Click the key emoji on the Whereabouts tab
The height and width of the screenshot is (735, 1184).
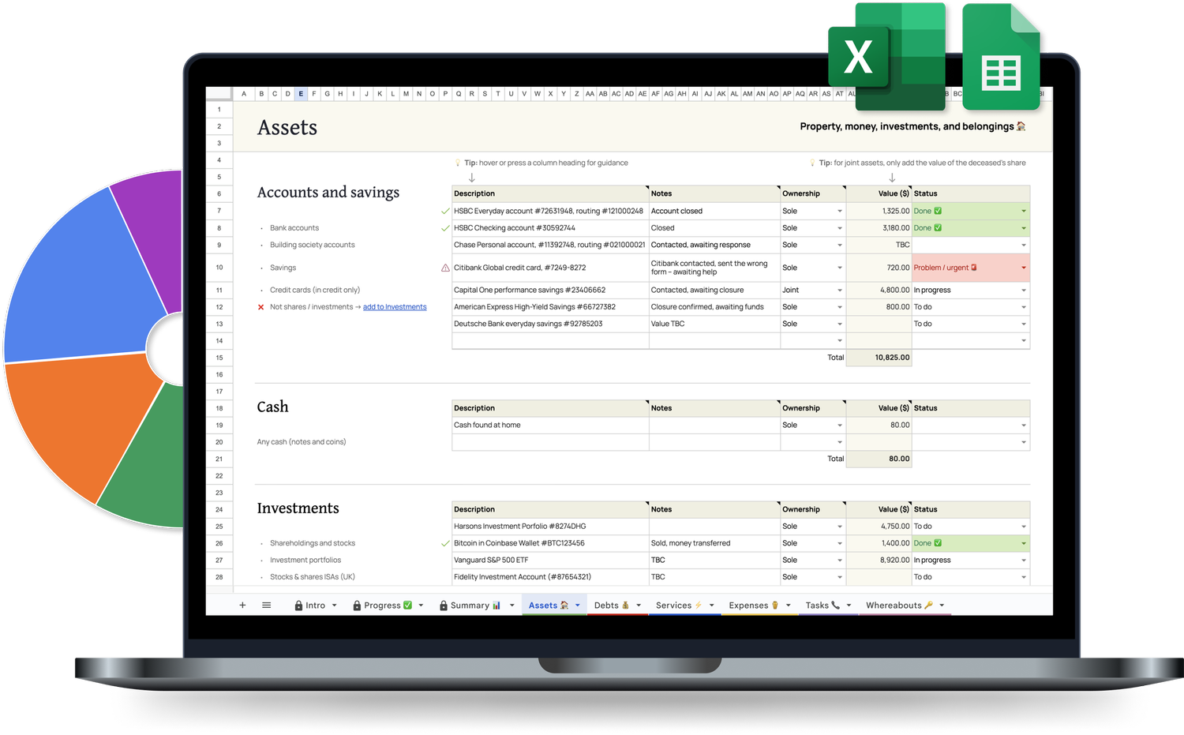[x=928, y=605]
